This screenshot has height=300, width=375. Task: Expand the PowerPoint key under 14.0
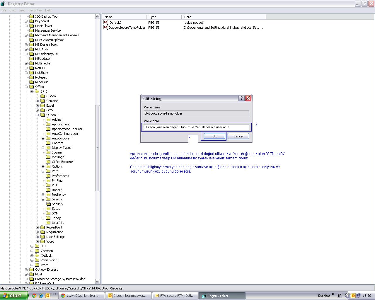pos(37,227)
